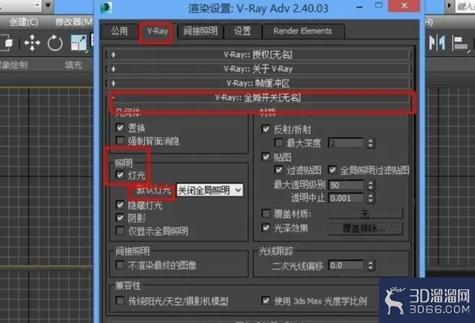Click the 最大深度 spinner arrows

tap(371, 143)
